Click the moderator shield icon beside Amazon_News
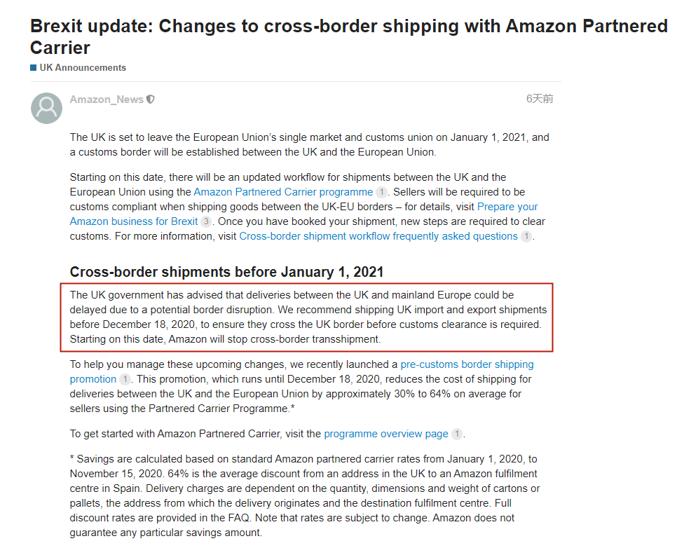The height and width of the screenshot is (548, 677). pyautogui.click(x=150, y=100)
